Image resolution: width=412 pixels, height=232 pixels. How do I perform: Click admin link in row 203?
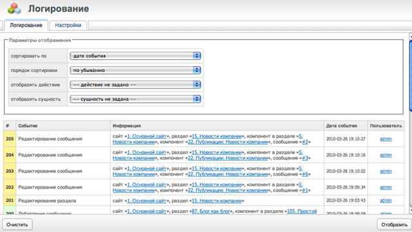coord(386,171)
